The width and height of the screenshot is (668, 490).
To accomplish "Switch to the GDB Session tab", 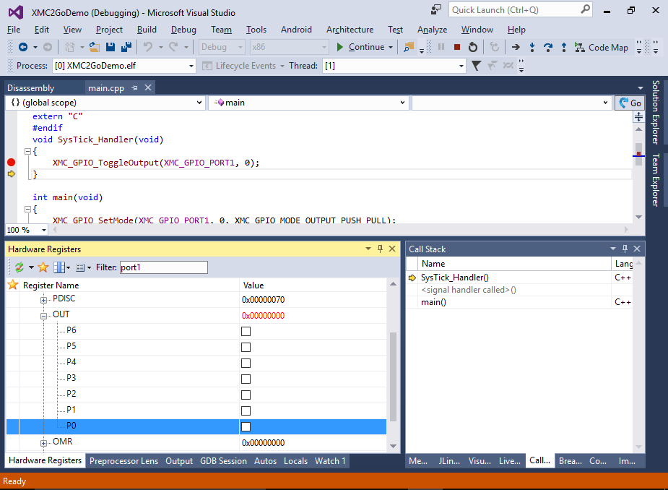I will [x=223, y=461].
